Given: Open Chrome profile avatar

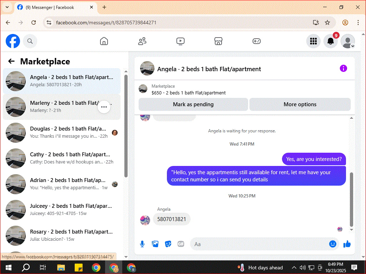Looking at the screenshot, I should 345,23.
